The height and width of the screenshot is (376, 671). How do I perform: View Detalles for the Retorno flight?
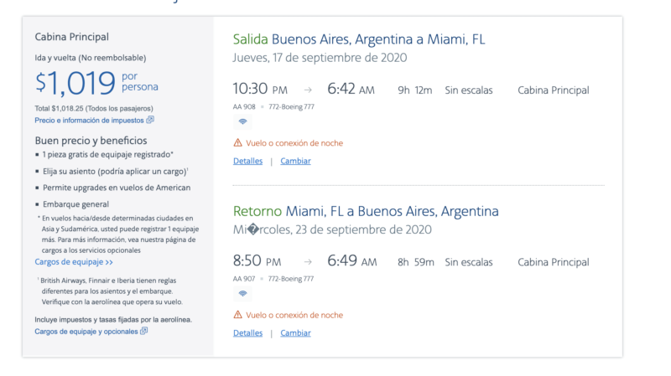pyautogui.click(x=247, y=333)
